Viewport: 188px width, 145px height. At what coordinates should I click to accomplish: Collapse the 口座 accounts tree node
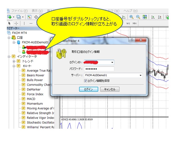point(9,38)
